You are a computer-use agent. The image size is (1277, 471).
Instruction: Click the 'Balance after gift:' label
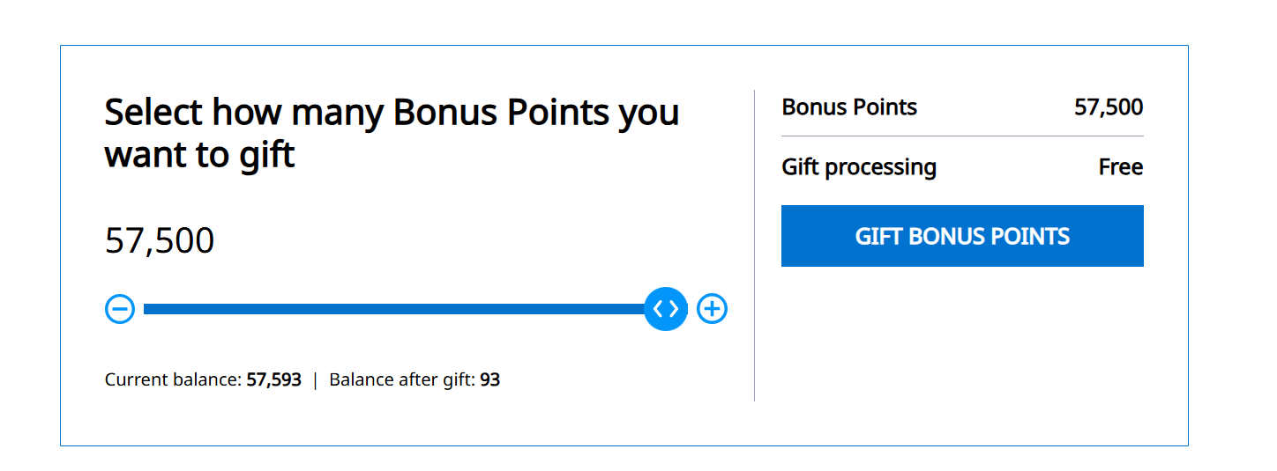tap(402, 380)
